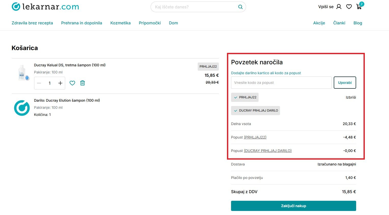Open the Kozmetika category menu

pos(120,23)
